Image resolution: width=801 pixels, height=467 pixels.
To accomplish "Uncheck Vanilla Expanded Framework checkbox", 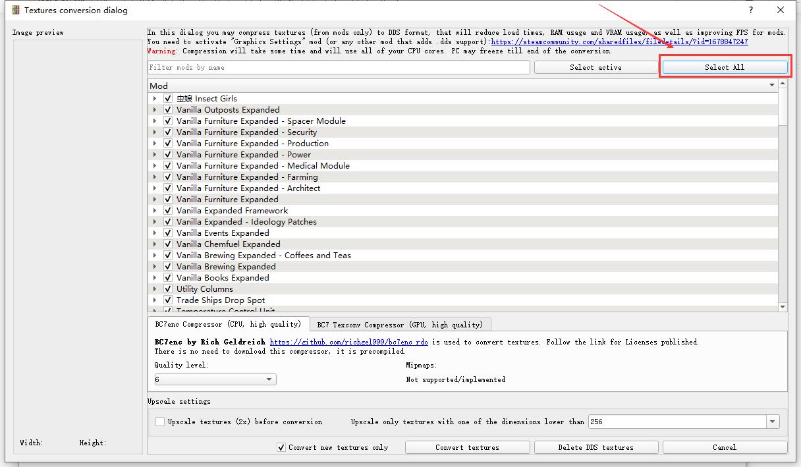I will (168, 211).
